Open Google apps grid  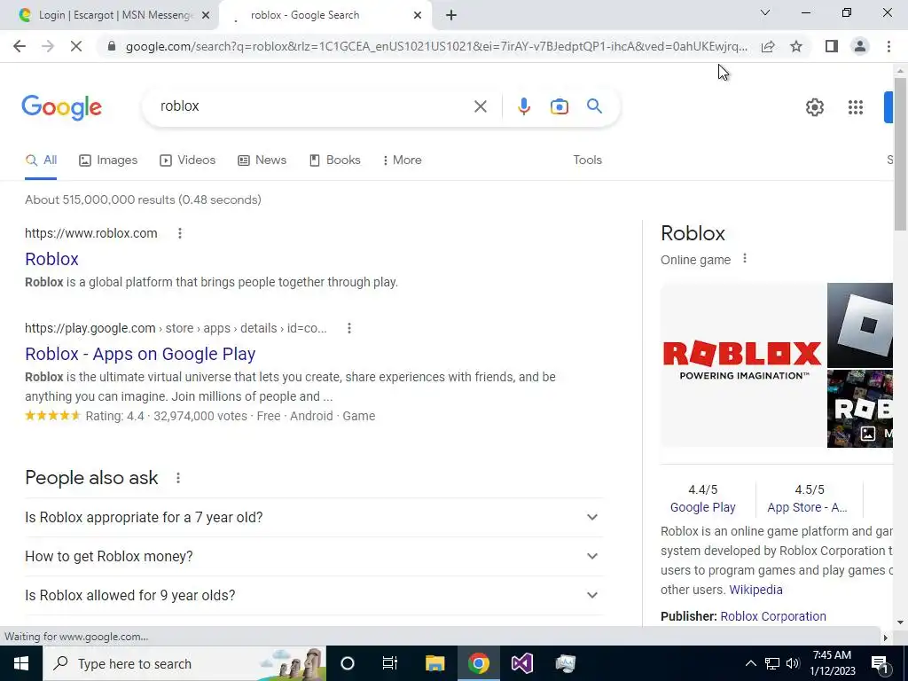(856, 107)
